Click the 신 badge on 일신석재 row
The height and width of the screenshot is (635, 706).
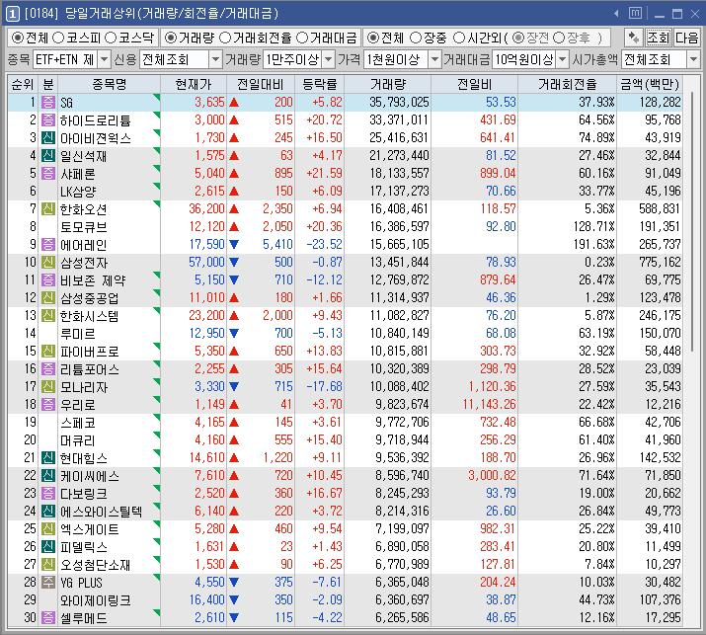48,155
